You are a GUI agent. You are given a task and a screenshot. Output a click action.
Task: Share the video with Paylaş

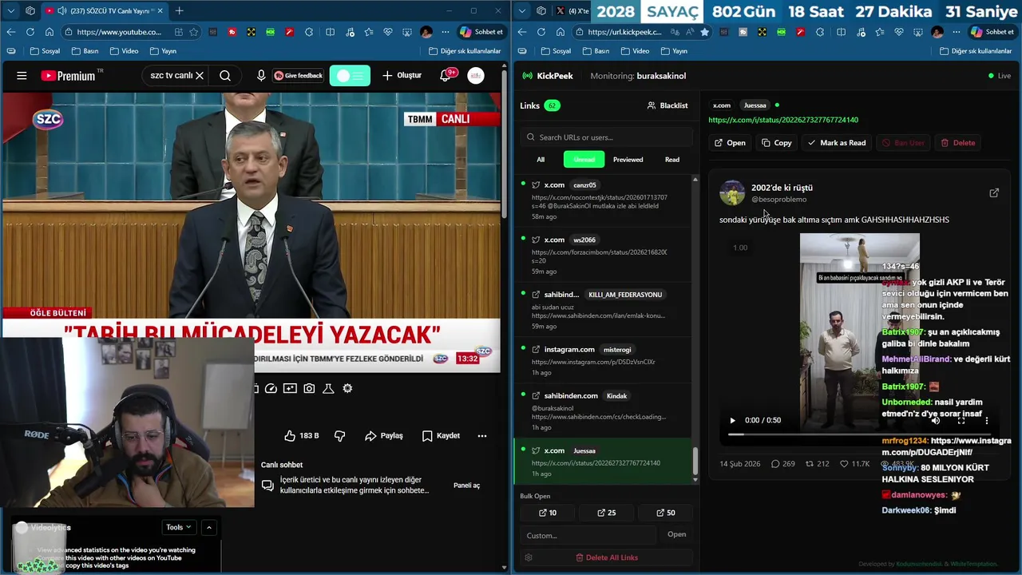384,436
